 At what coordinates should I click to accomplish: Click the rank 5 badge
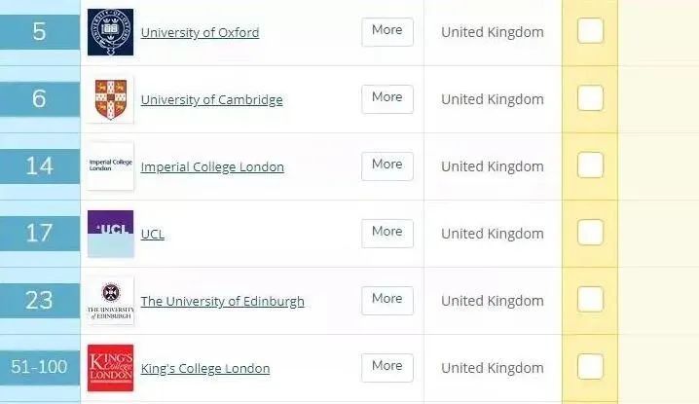click(x=40, y=32)
